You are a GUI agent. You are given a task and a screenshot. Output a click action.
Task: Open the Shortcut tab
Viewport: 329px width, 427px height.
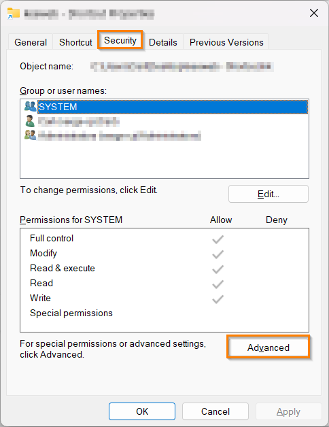click(x=75, y=42)
